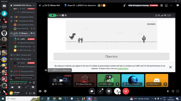Viewport: 181px width, 101px height.
Task: Open voice channel Результати №1
Action: coord(23,71)
